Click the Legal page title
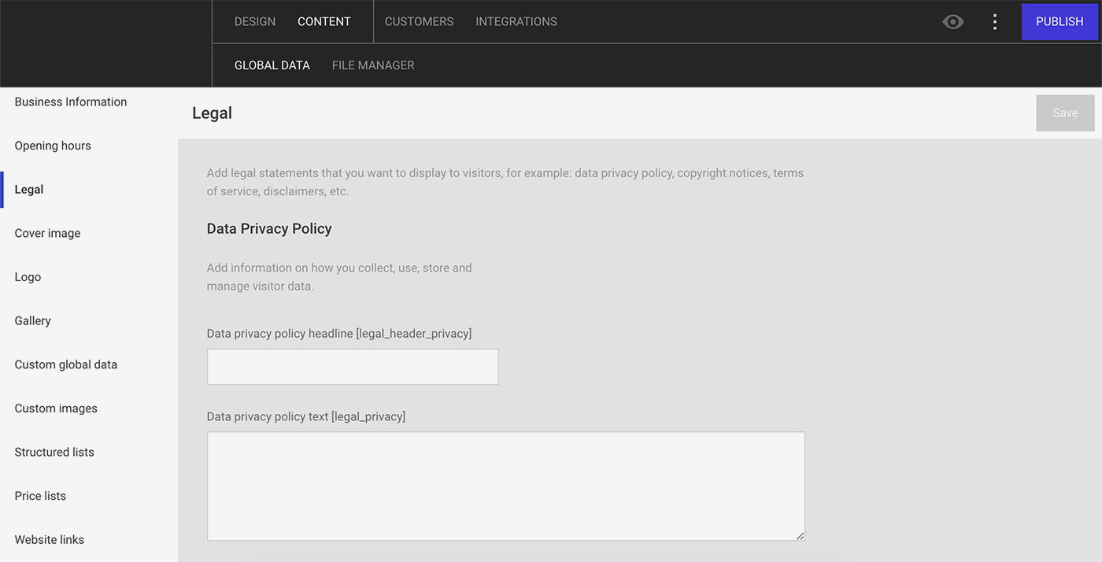Image resolution: width=1102 pixels, height=562 pixels. click(212, 113)
